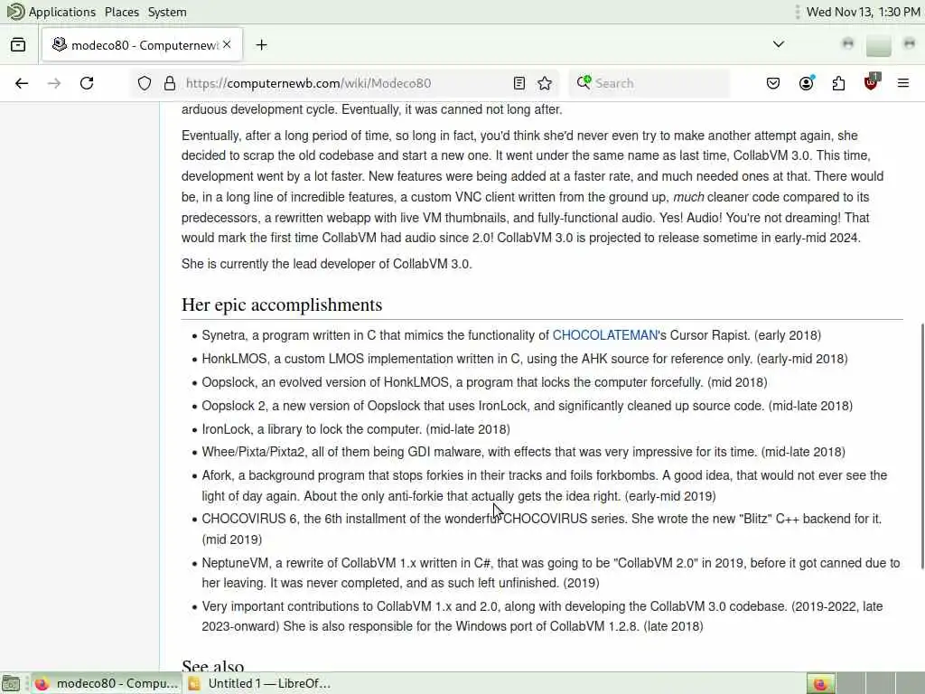Close the modeco80 tab
The height and width of the screenshot is (694, 925).
pyautogui.click(x=227, y=45)
